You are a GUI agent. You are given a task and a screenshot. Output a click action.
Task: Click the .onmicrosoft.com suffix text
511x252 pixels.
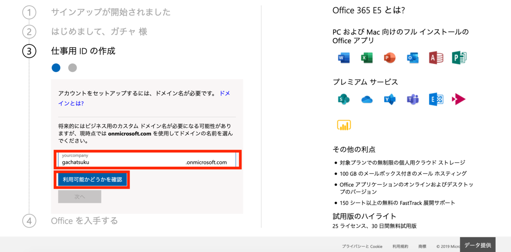click(207, 162)
